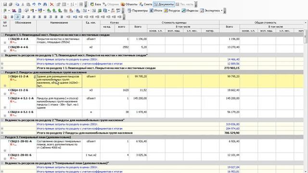The width and height of the screenshot is (308, 173).
Task: Click the Ед. изм. column header
Action: [x=91, y=26]
